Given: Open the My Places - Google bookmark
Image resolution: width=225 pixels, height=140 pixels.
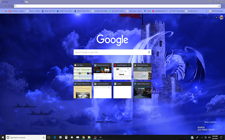Looking at the screenshot, I should (x=17, y=11).
